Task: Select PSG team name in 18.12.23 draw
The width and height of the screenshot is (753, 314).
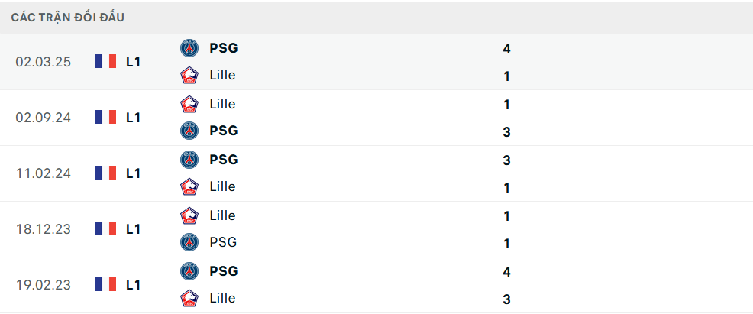Action: coord(223,242)
